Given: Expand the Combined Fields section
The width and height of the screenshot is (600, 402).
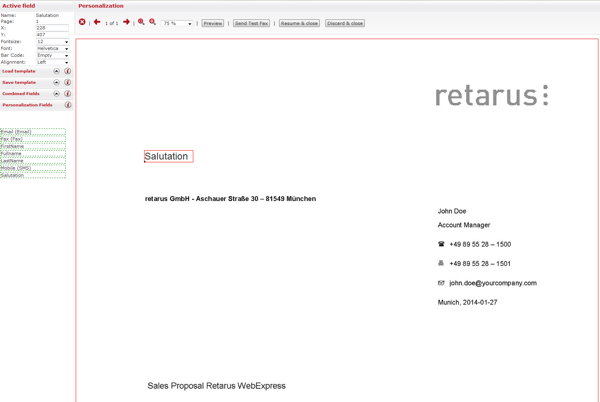Looking at the screenshot, I should (56, 94).
